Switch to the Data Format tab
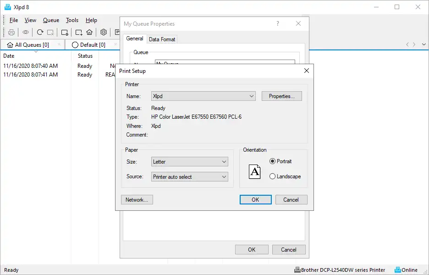This screenshot has height=275, width=429. (162, 39)
